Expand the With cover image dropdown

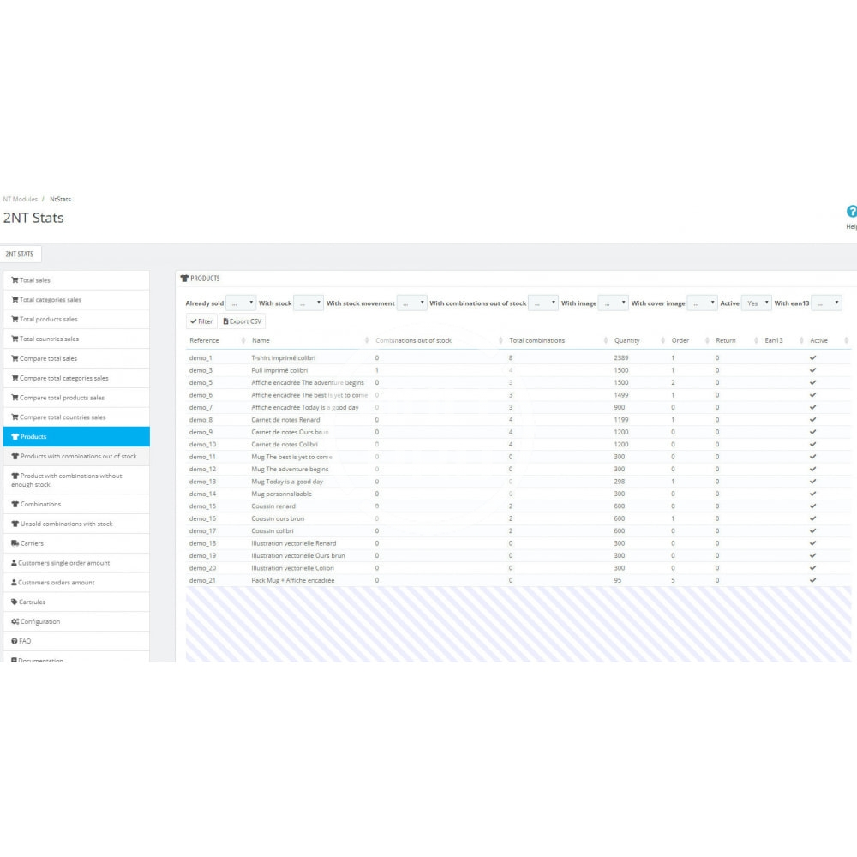[x=702, y=303]
